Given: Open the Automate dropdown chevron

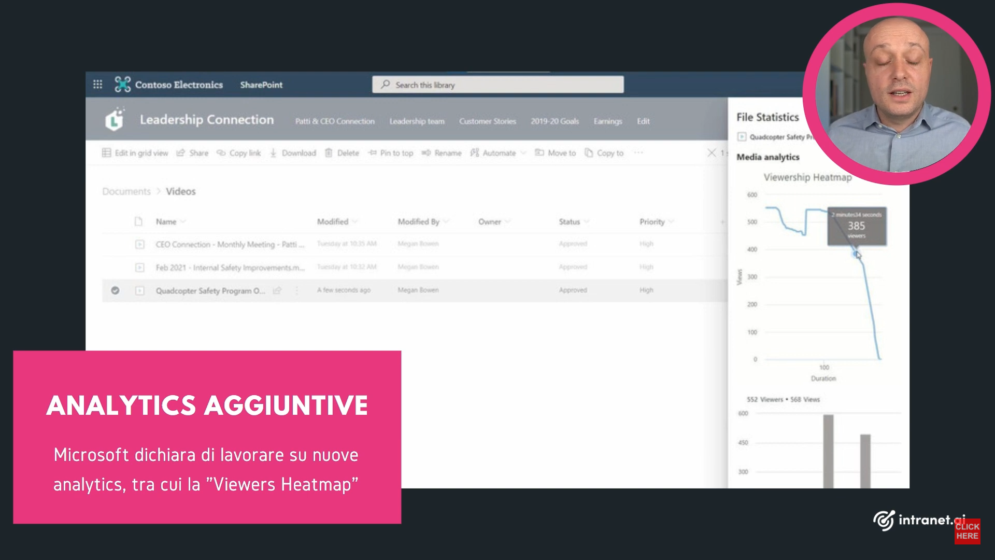Looking at the screenshot, I should (x=523, y=153).
